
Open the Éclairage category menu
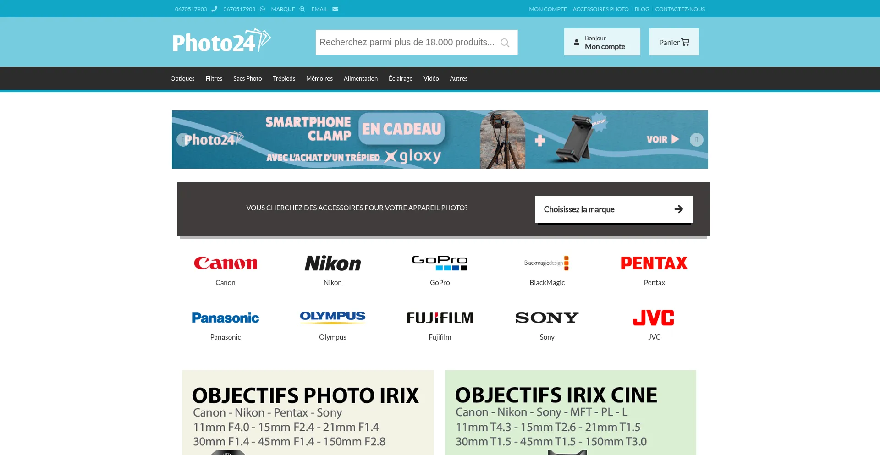[400, 78]
